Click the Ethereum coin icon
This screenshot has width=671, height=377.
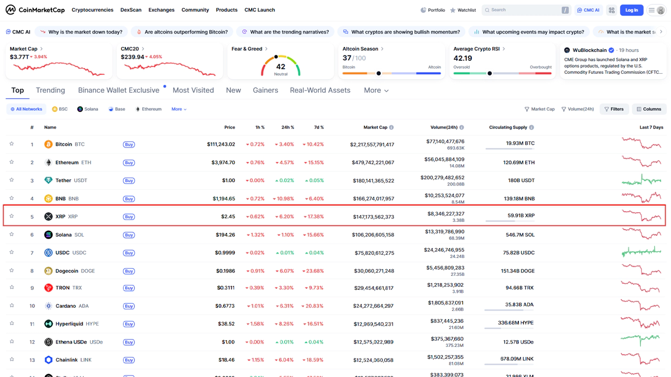click(49, 163)
